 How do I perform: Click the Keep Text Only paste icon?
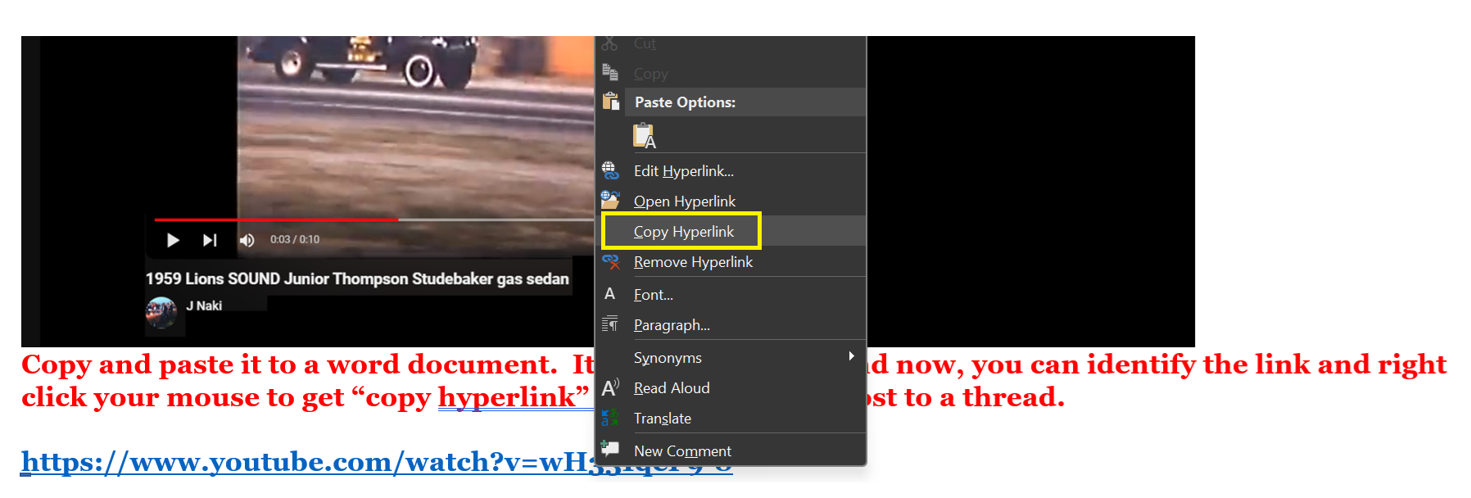[645, 136]
